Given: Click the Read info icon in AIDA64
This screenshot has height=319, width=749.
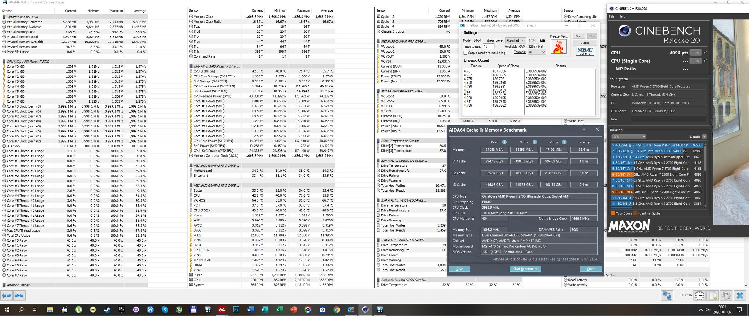Looking at the screenshot, I should coord(504,142).
